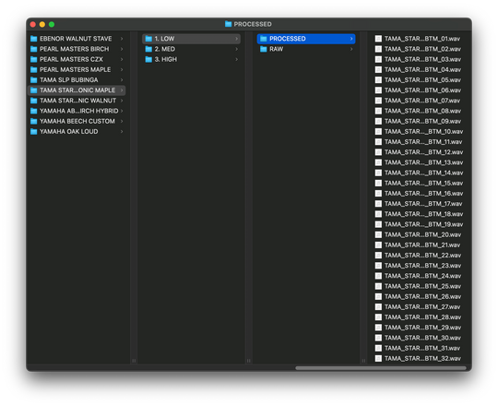Select file TAMA_STAR..._BTM_16.wav
Viewport: 498px width, 406px height.
(x=423, y=194)
